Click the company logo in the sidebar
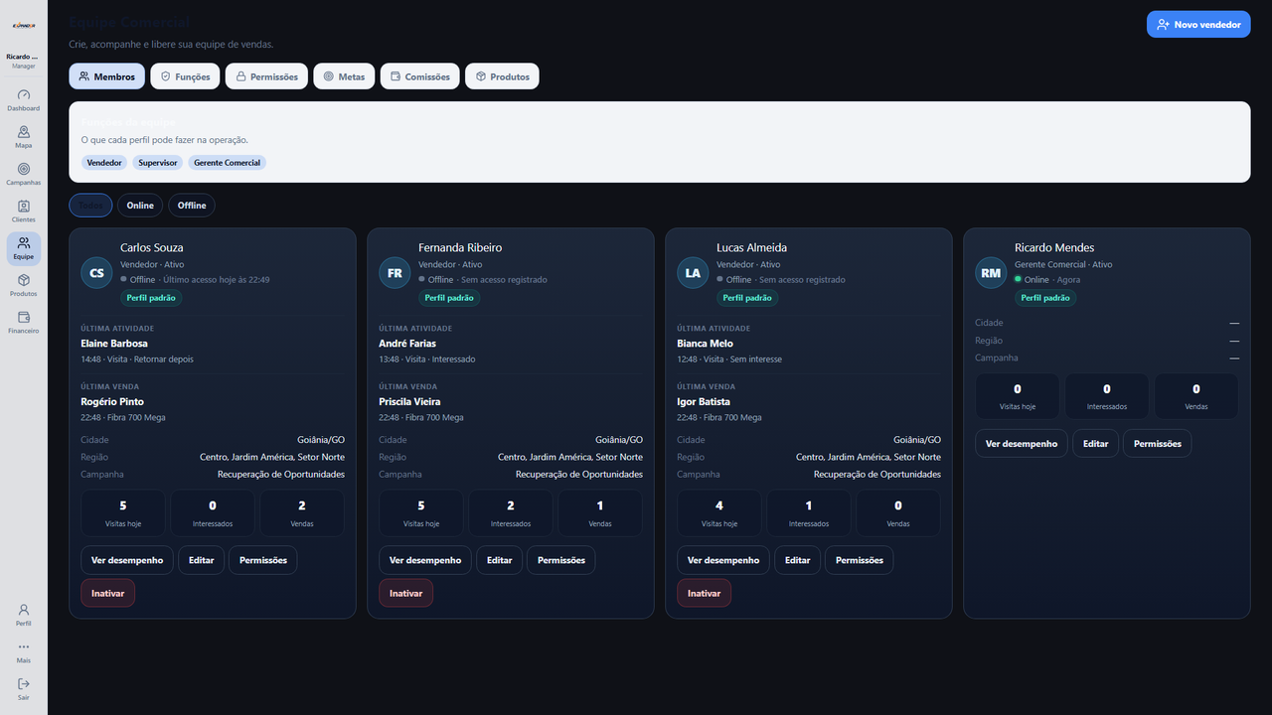This screenshot has width=1272, height=715. click(x=24, y=26)
